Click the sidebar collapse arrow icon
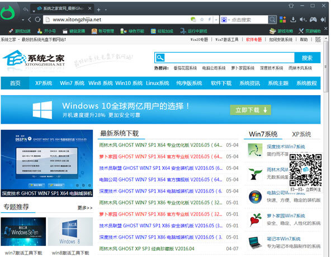331x257 pixels. (x=323, y=20)
